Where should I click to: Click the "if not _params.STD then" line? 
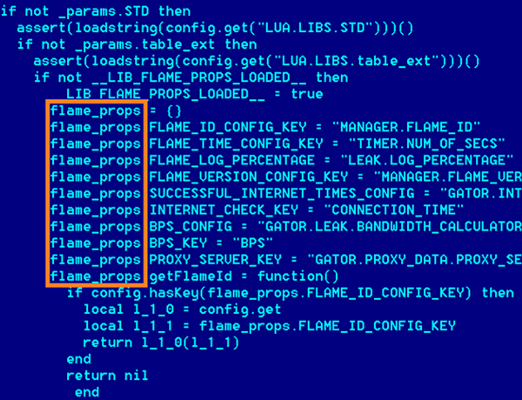point(96,11)
